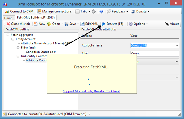Click Close this tab

point(18,24)
